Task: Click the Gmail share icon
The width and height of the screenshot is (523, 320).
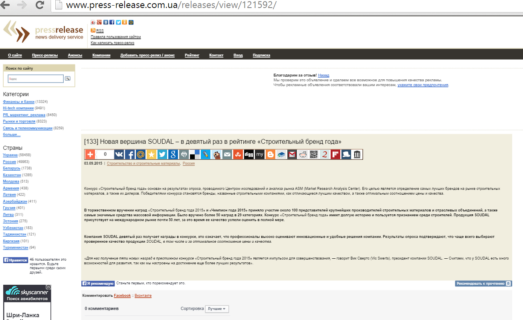Action: pos(292,155)
